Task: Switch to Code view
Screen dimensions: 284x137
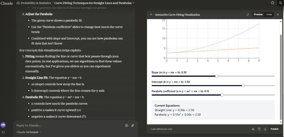Action: pos(269,14)
